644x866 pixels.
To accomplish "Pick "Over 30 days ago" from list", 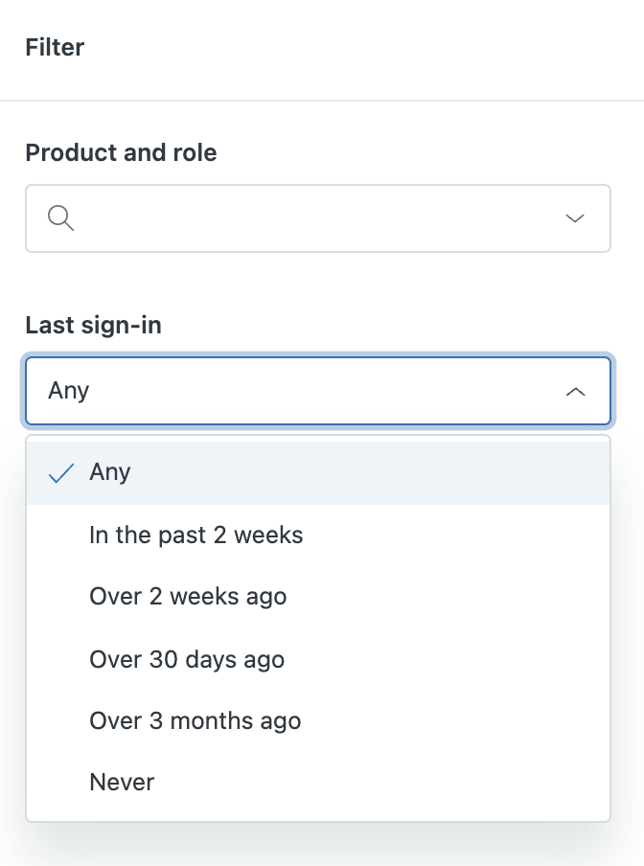I will pos(187,659).
